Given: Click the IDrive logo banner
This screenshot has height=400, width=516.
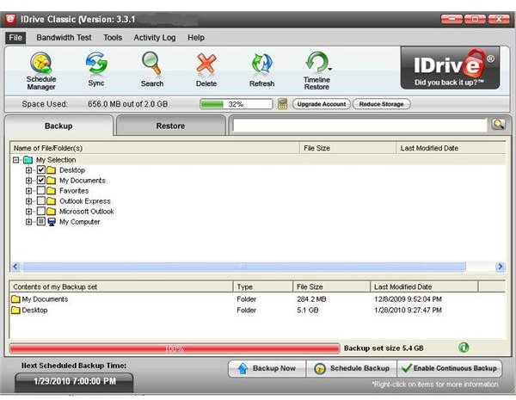Looking at the screenshot, I should (450, 68).
